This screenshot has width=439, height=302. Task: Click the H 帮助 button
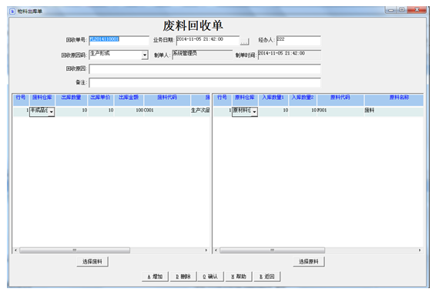(239, 277)
